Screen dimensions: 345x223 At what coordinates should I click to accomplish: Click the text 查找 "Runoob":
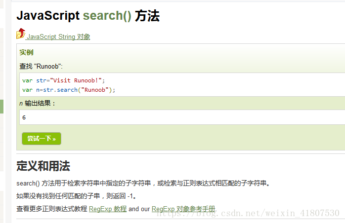pos(41,66)
